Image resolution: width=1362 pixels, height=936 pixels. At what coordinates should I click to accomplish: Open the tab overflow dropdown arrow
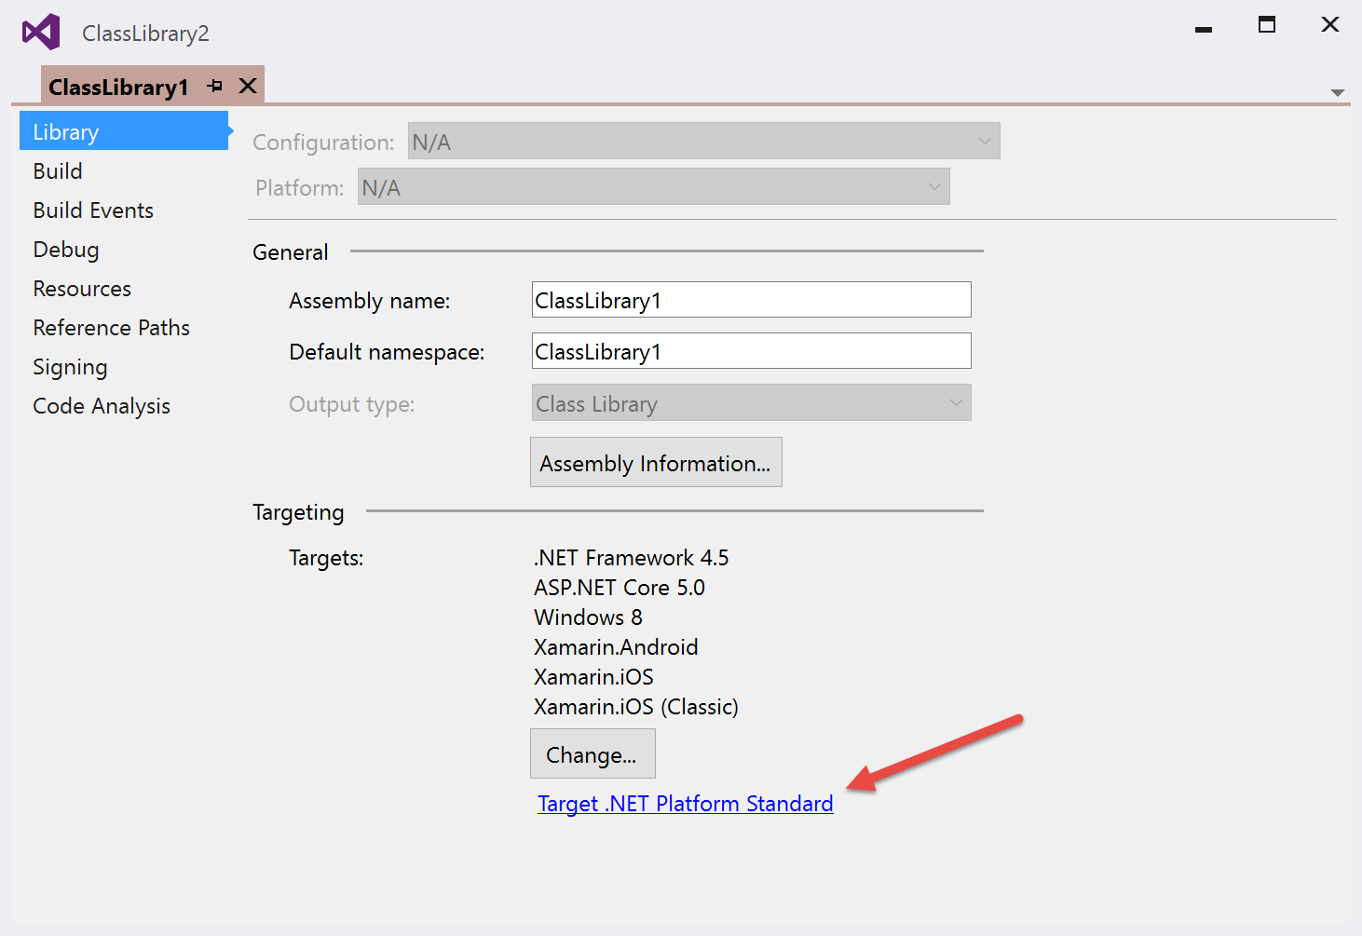pyautogui.click(x=1338, y=92)
